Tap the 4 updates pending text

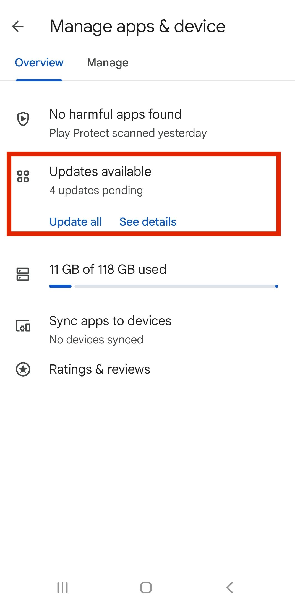pyautogui.click(x=96, y=190)
